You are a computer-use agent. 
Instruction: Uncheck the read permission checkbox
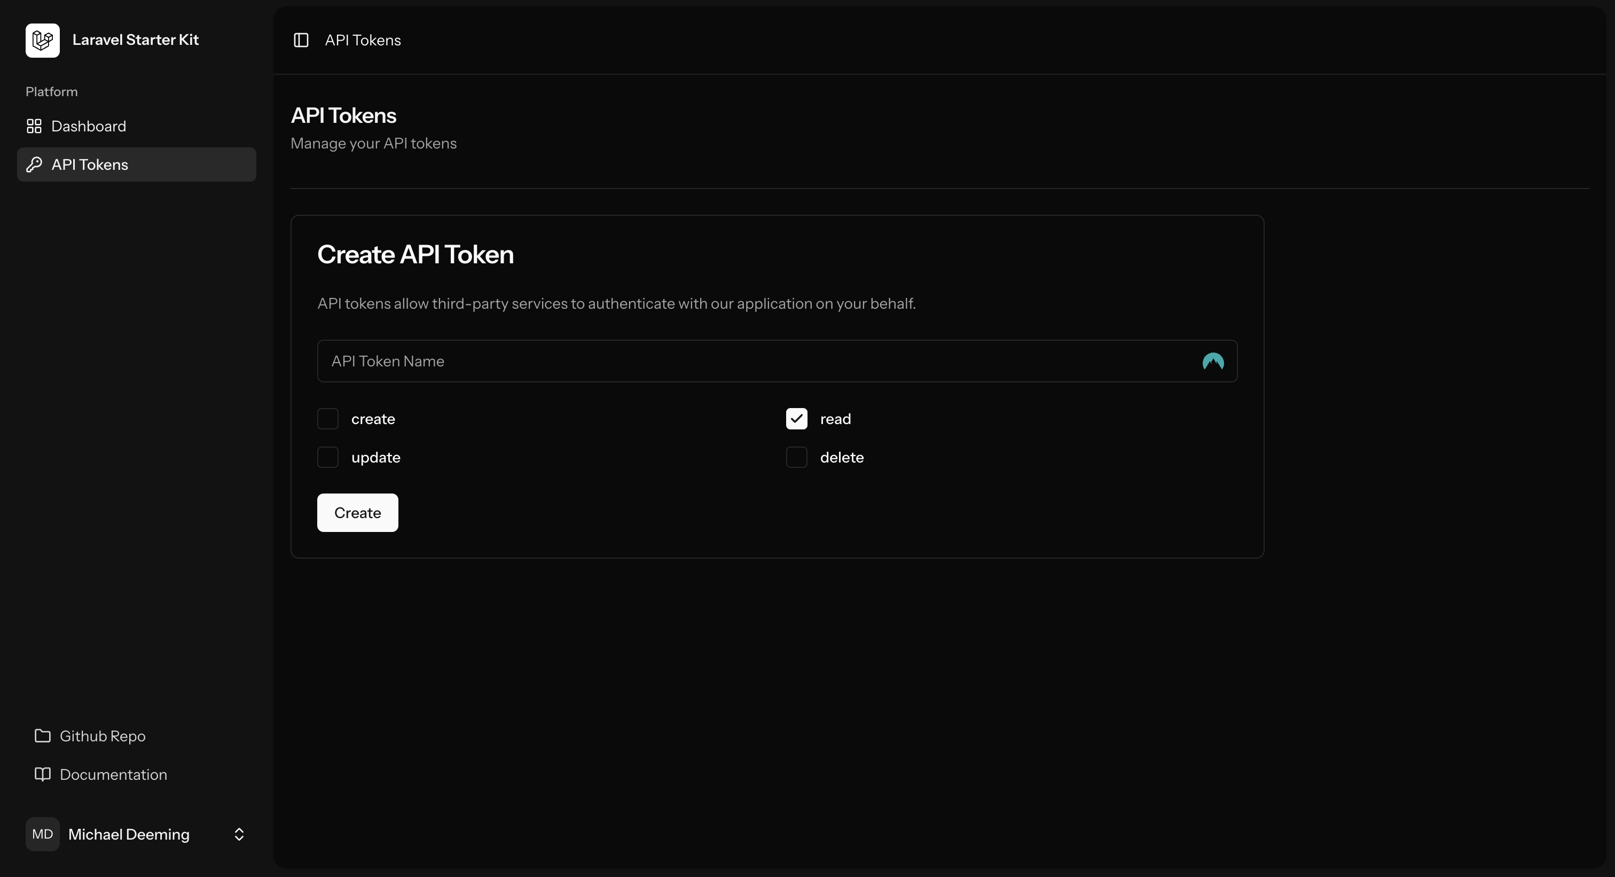click(x=796, y=419)
